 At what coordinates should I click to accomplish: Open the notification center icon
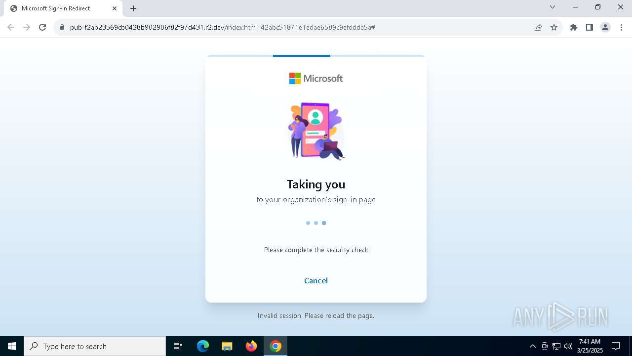tap(616, 346)
